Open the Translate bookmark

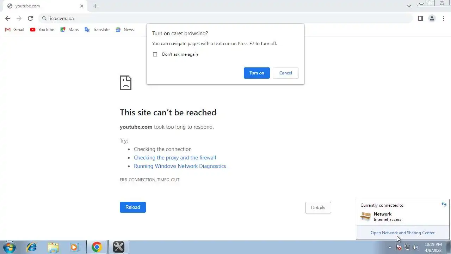pos(97,30)
